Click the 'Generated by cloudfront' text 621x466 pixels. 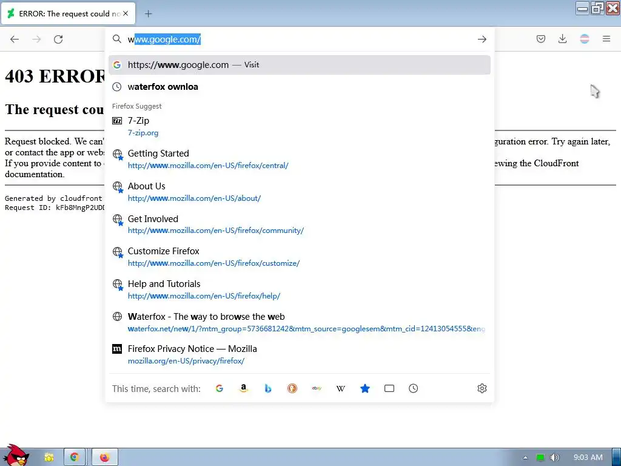(x=53, y=198)
